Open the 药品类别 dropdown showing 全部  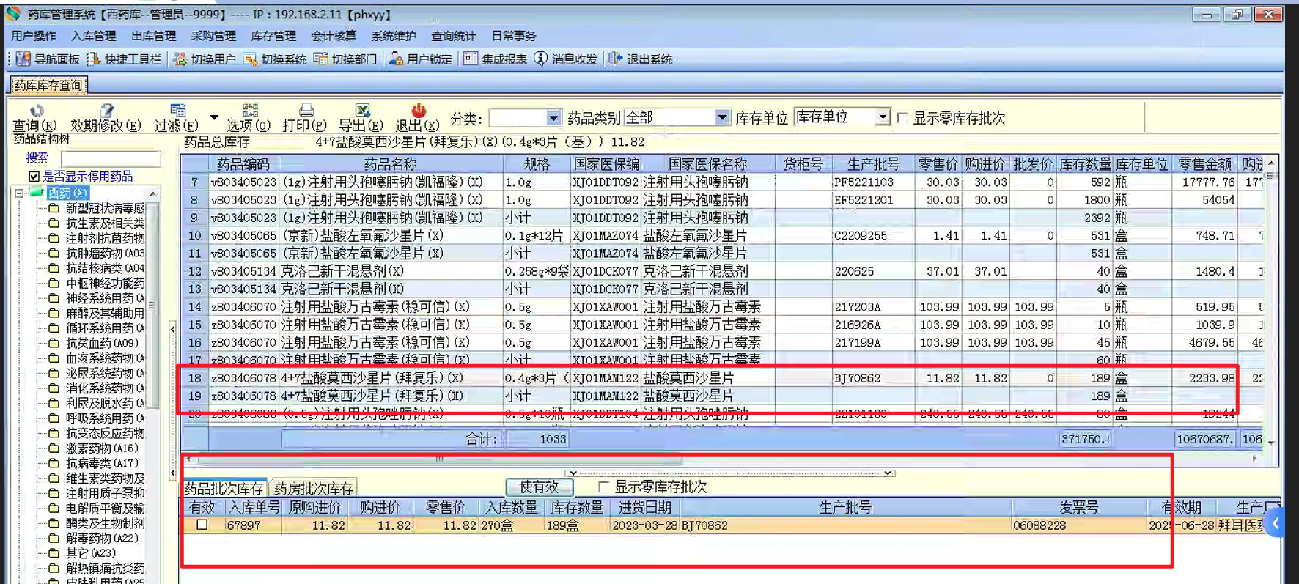click(722, 117)
